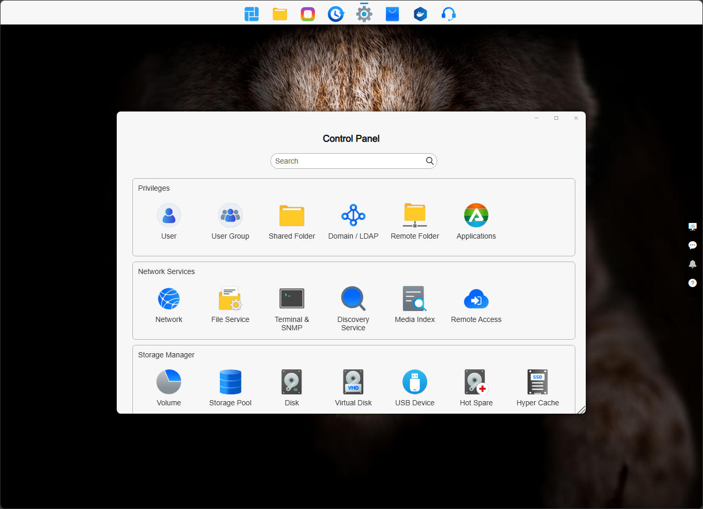
Task: Click the magnifier search button
Action: 430,161
